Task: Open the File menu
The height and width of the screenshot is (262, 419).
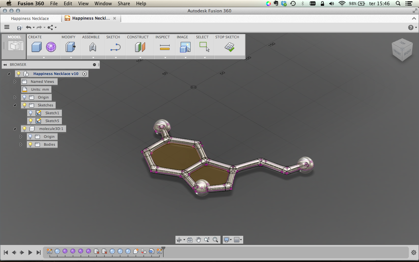Action: pyautogui.click(x=54, y=4)
